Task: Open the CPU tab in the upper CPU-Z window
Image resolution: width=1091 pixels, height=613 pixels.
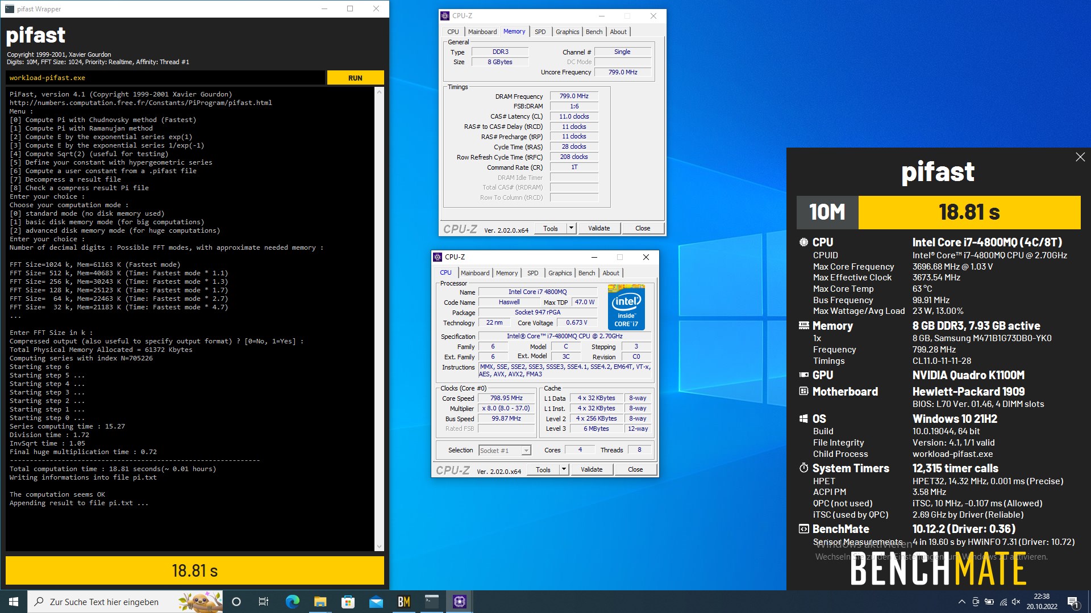Action: (453, 32)
